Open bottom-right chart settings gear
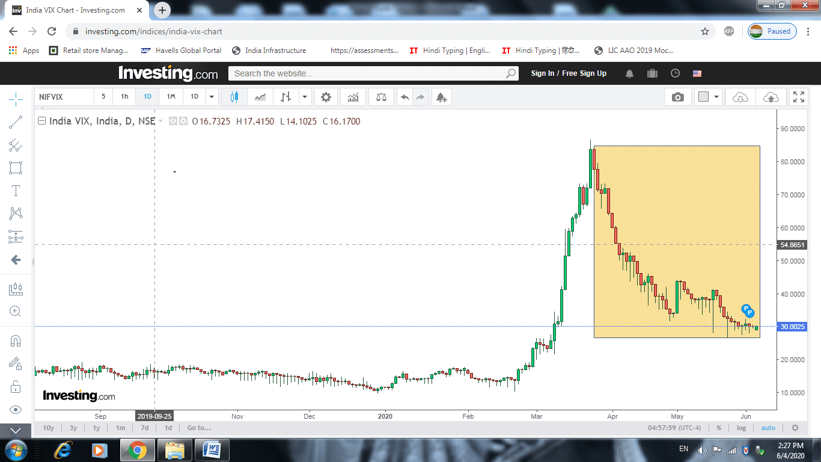This screenshot has width=821, height=462. click(795, 428)
